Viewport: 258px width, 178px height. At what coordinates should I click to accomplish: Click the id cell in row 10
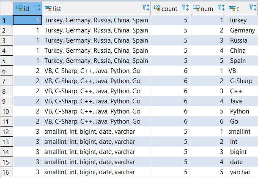point(27,111)
